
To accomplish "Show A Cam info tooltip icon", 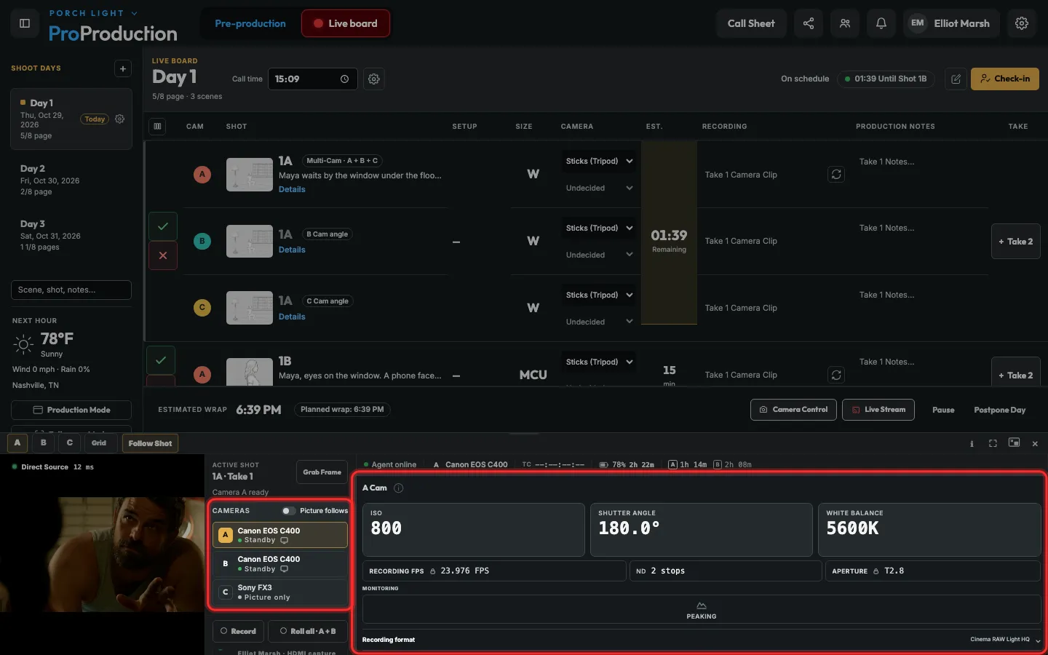I will pos(399,488).
